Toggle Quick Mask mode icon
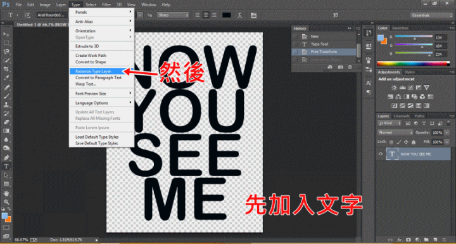Image resolution: width=456 pixels, height=244 pixels. 6,228
